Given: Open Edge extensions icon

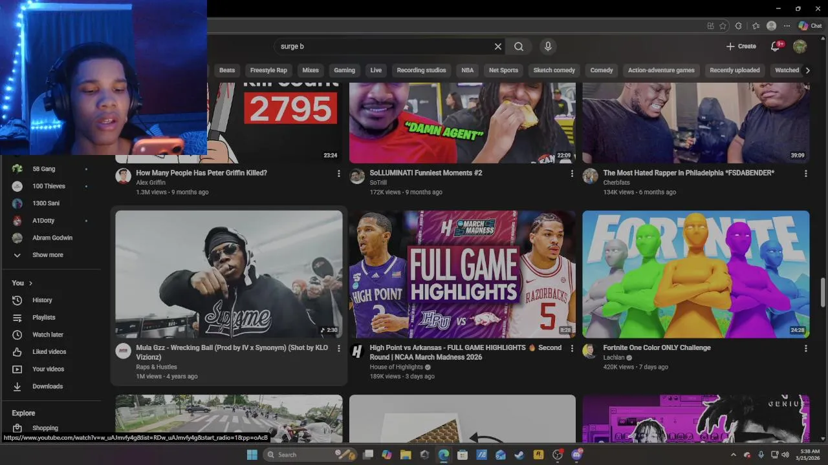Looking at the screenshot, I should point(739,26).
